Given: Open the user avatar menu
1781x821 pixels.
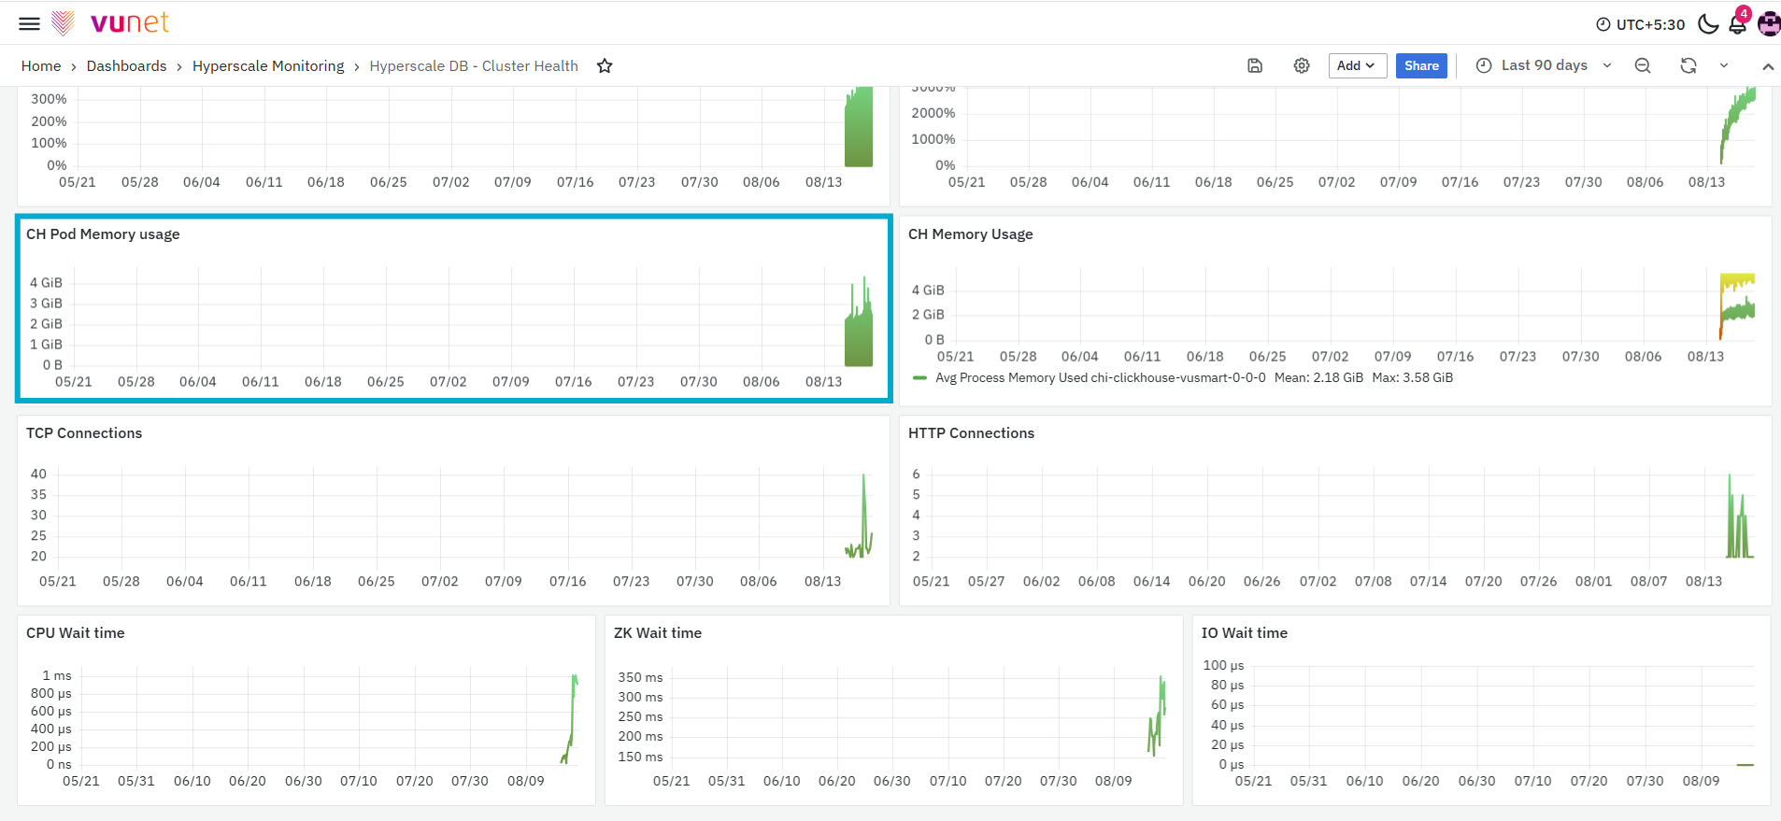Looking at the screenshot, I should point(1769,24).
